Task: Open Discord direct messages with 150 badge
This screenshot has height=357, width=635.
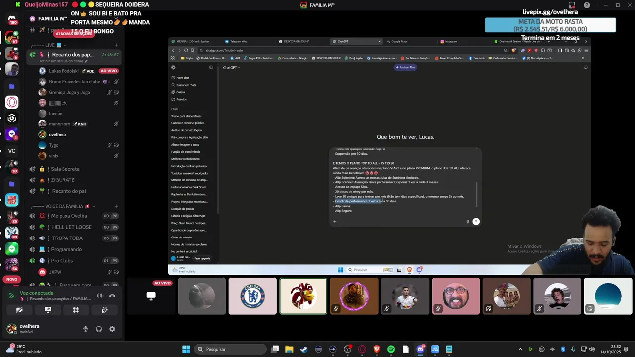Action: coord(12,20)
